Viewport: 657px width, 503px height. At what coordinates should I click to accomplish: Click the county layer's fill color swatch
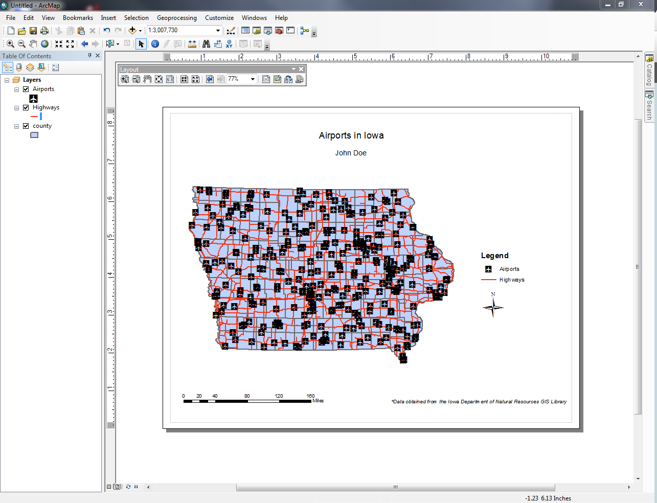(34, 135)
